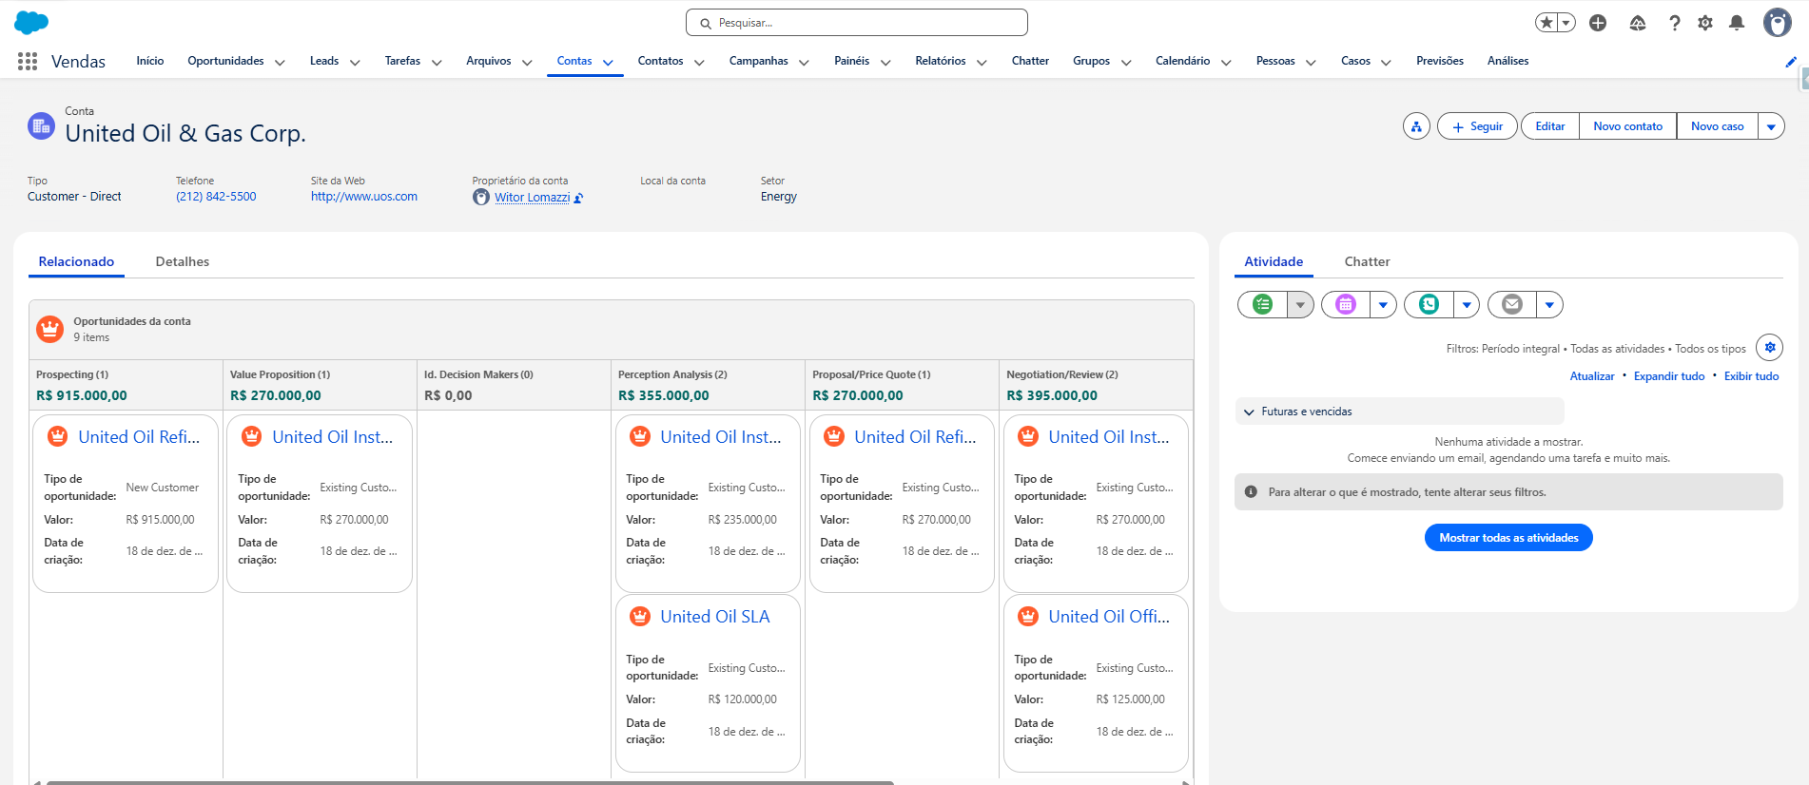Image resolution: width=1809 pixels, height=785 pixels.
Task: Expand the Leads nav menu chevron
Action: coord(355,63)
